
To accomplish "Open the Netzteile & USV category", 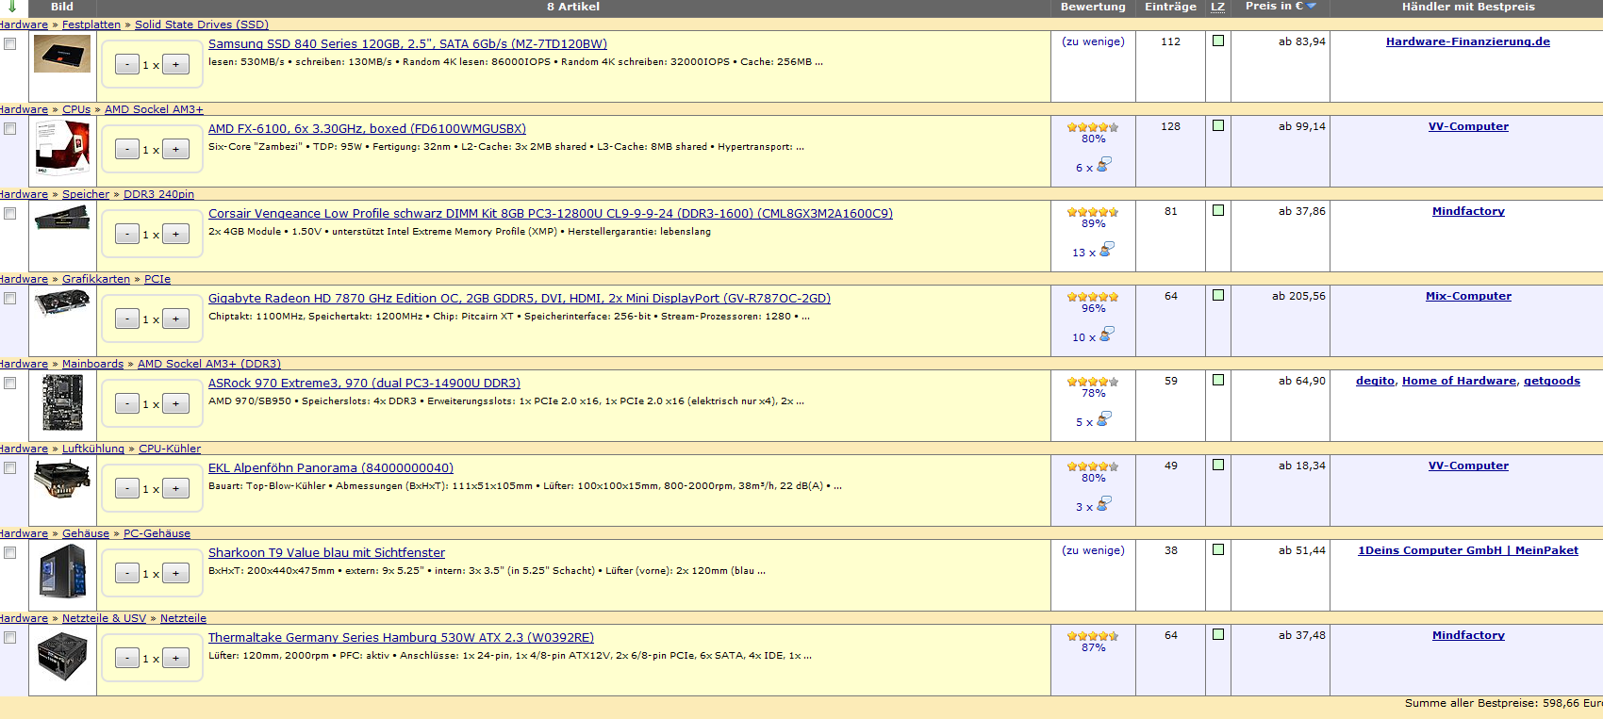I will [104, 618].
